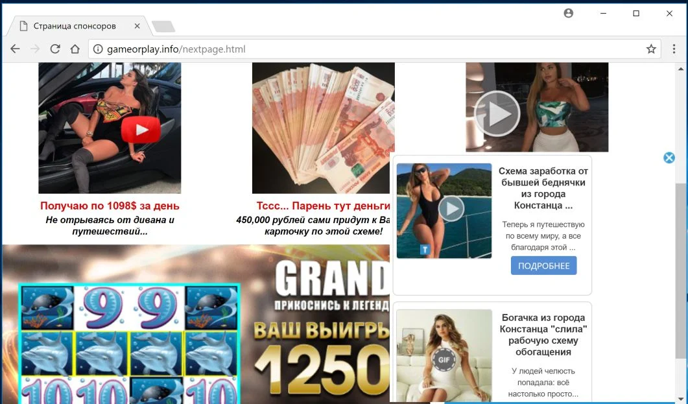Click the GIF badge on ad image
The image size is (688, 404).
(444, 360)
